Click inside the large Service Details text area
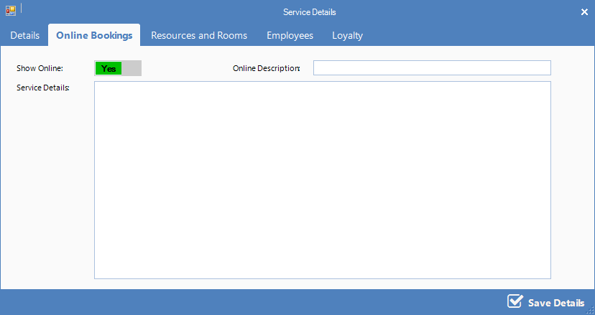Screen dimensions: 595x315 coord(322,179)
